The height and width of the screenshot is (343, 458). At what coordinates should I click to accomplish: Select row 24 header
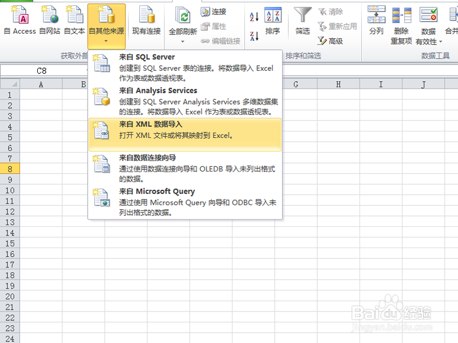pyautogui.click(x=10, y=338)
